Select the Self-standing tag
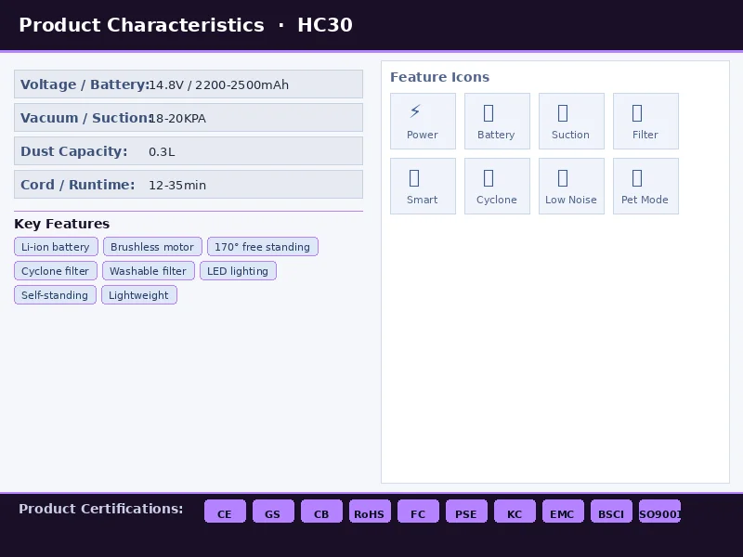743x557 pixels. point(55,295)
